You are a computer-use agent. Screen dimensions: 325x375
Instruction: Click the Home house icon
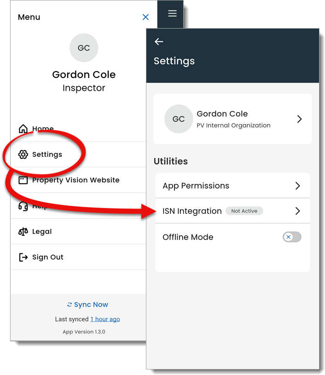(x=23, y=129)
